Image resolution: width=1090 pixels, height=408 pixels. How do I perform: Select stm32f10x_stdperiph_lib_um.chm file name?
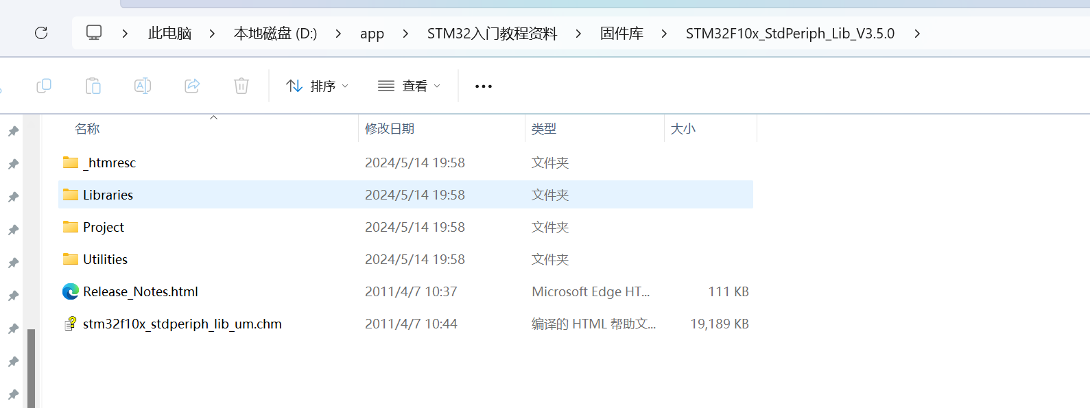pyautogui.click(x=182, y=324)
